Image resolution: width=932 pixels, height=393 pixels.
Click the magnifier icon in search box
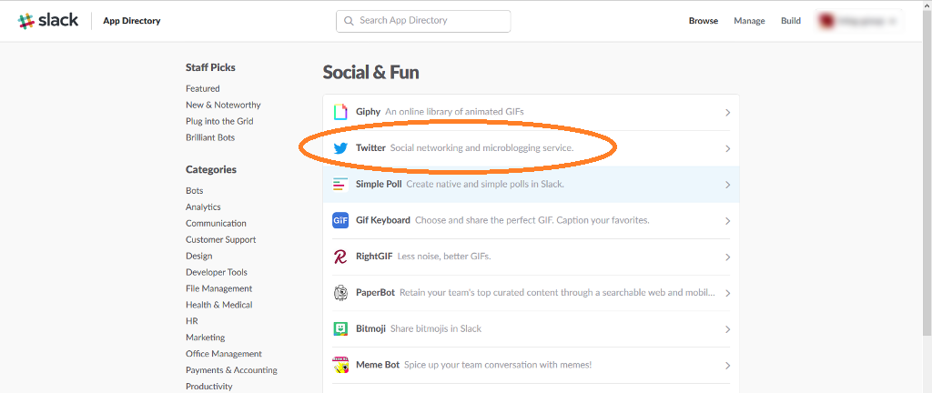349,21
